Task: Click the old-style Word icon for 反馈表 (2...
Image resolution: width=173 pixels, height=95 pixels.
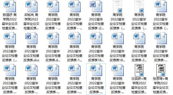Action: [x=96, y=6]
